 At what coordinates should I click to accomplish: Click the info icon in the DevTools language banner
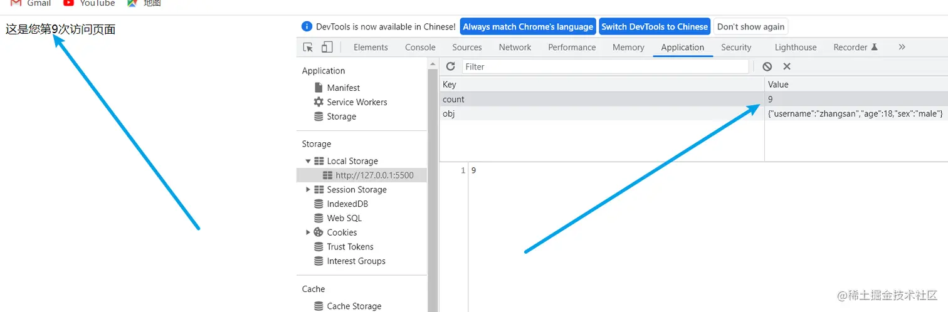(x=307, y=26)
